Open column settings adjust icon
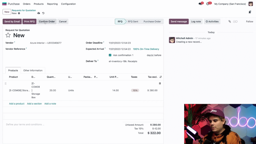The height and width of the screenshot is (144, 256). tap(160, 77)
